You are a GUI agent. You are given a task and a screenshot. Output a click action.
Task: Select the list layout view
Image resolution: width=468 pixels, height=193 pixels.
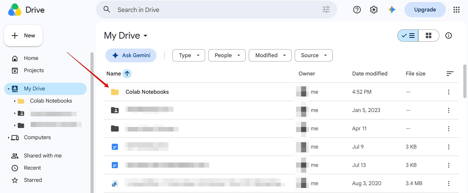408,36
